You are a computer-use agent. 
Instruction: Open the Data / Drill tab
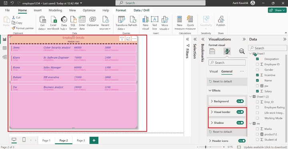pyautogui.click(x=142, y=10)
